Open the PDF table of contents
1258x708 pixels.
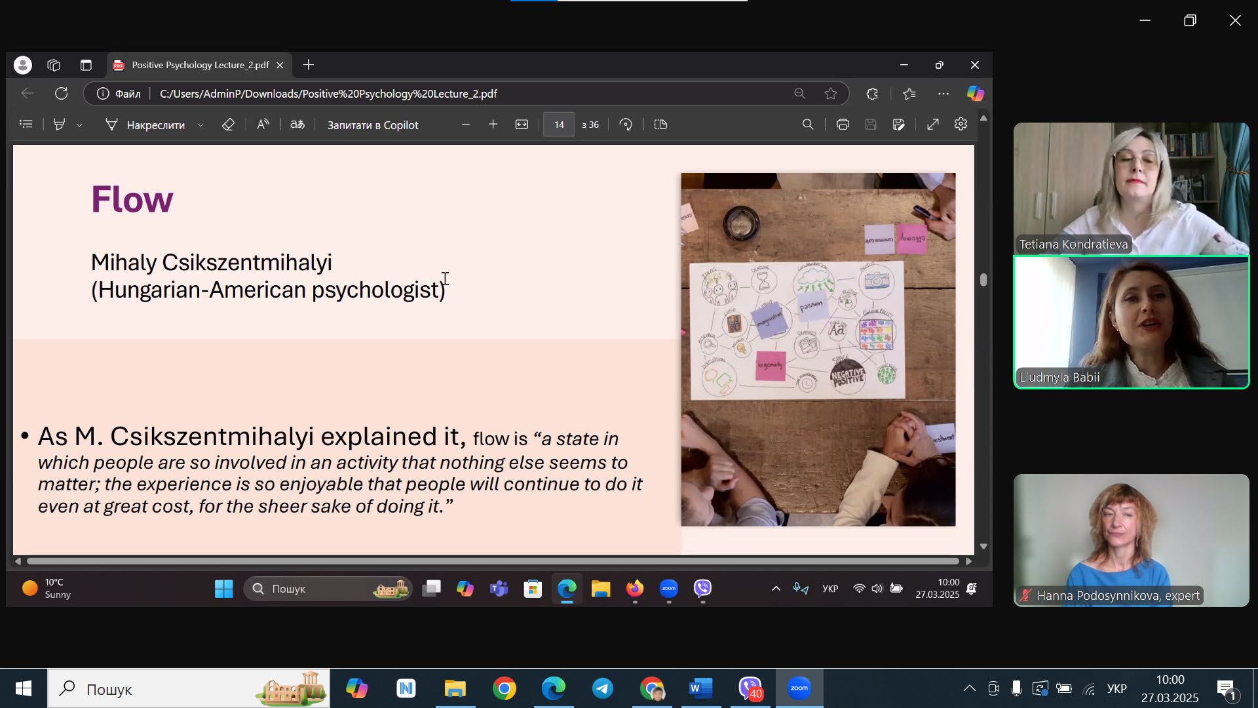point(26,125)
